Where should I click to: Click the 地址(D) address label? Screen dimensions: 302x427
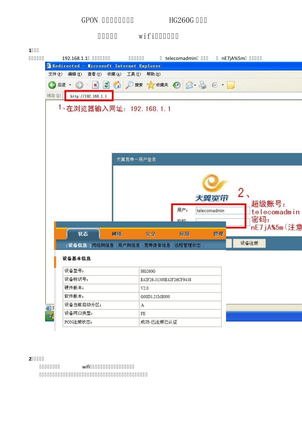click(54, 96)
